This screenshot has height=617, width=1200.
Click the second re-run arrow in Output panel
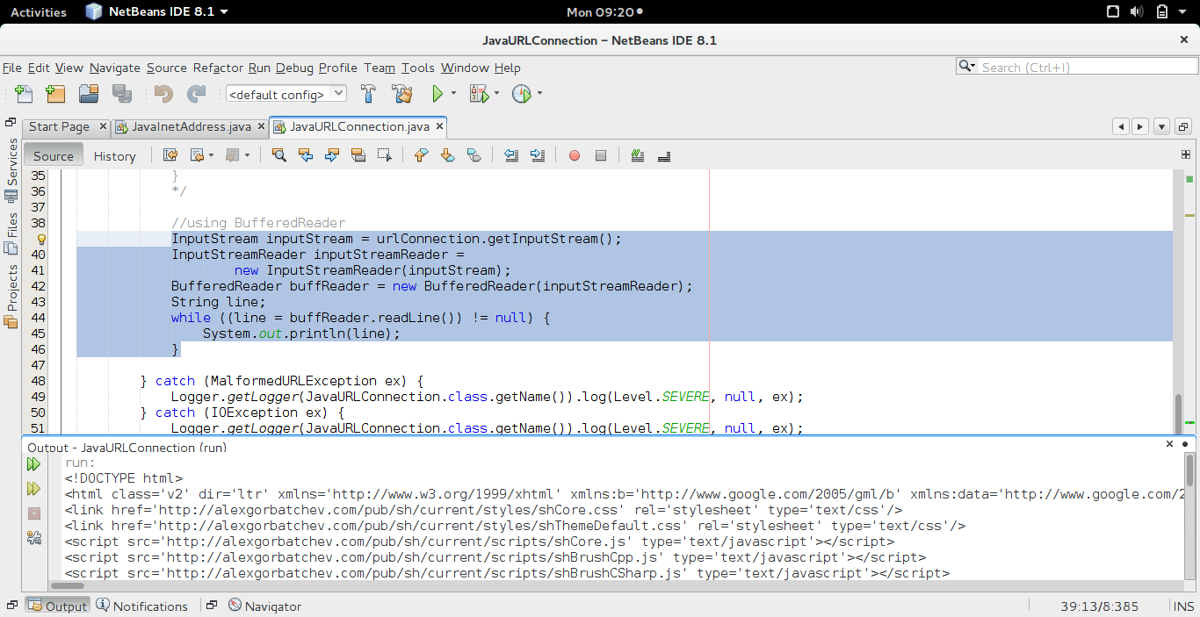33,488
